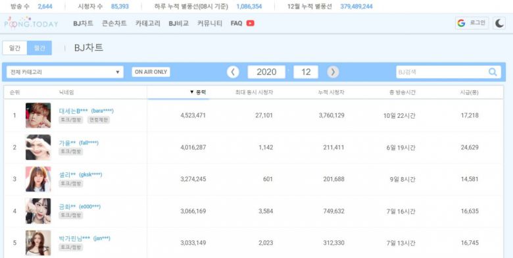This screenshot has height=258, width=513.
Task: Toggle the ON AIR ONLY filter
Action: coord(151,72)
